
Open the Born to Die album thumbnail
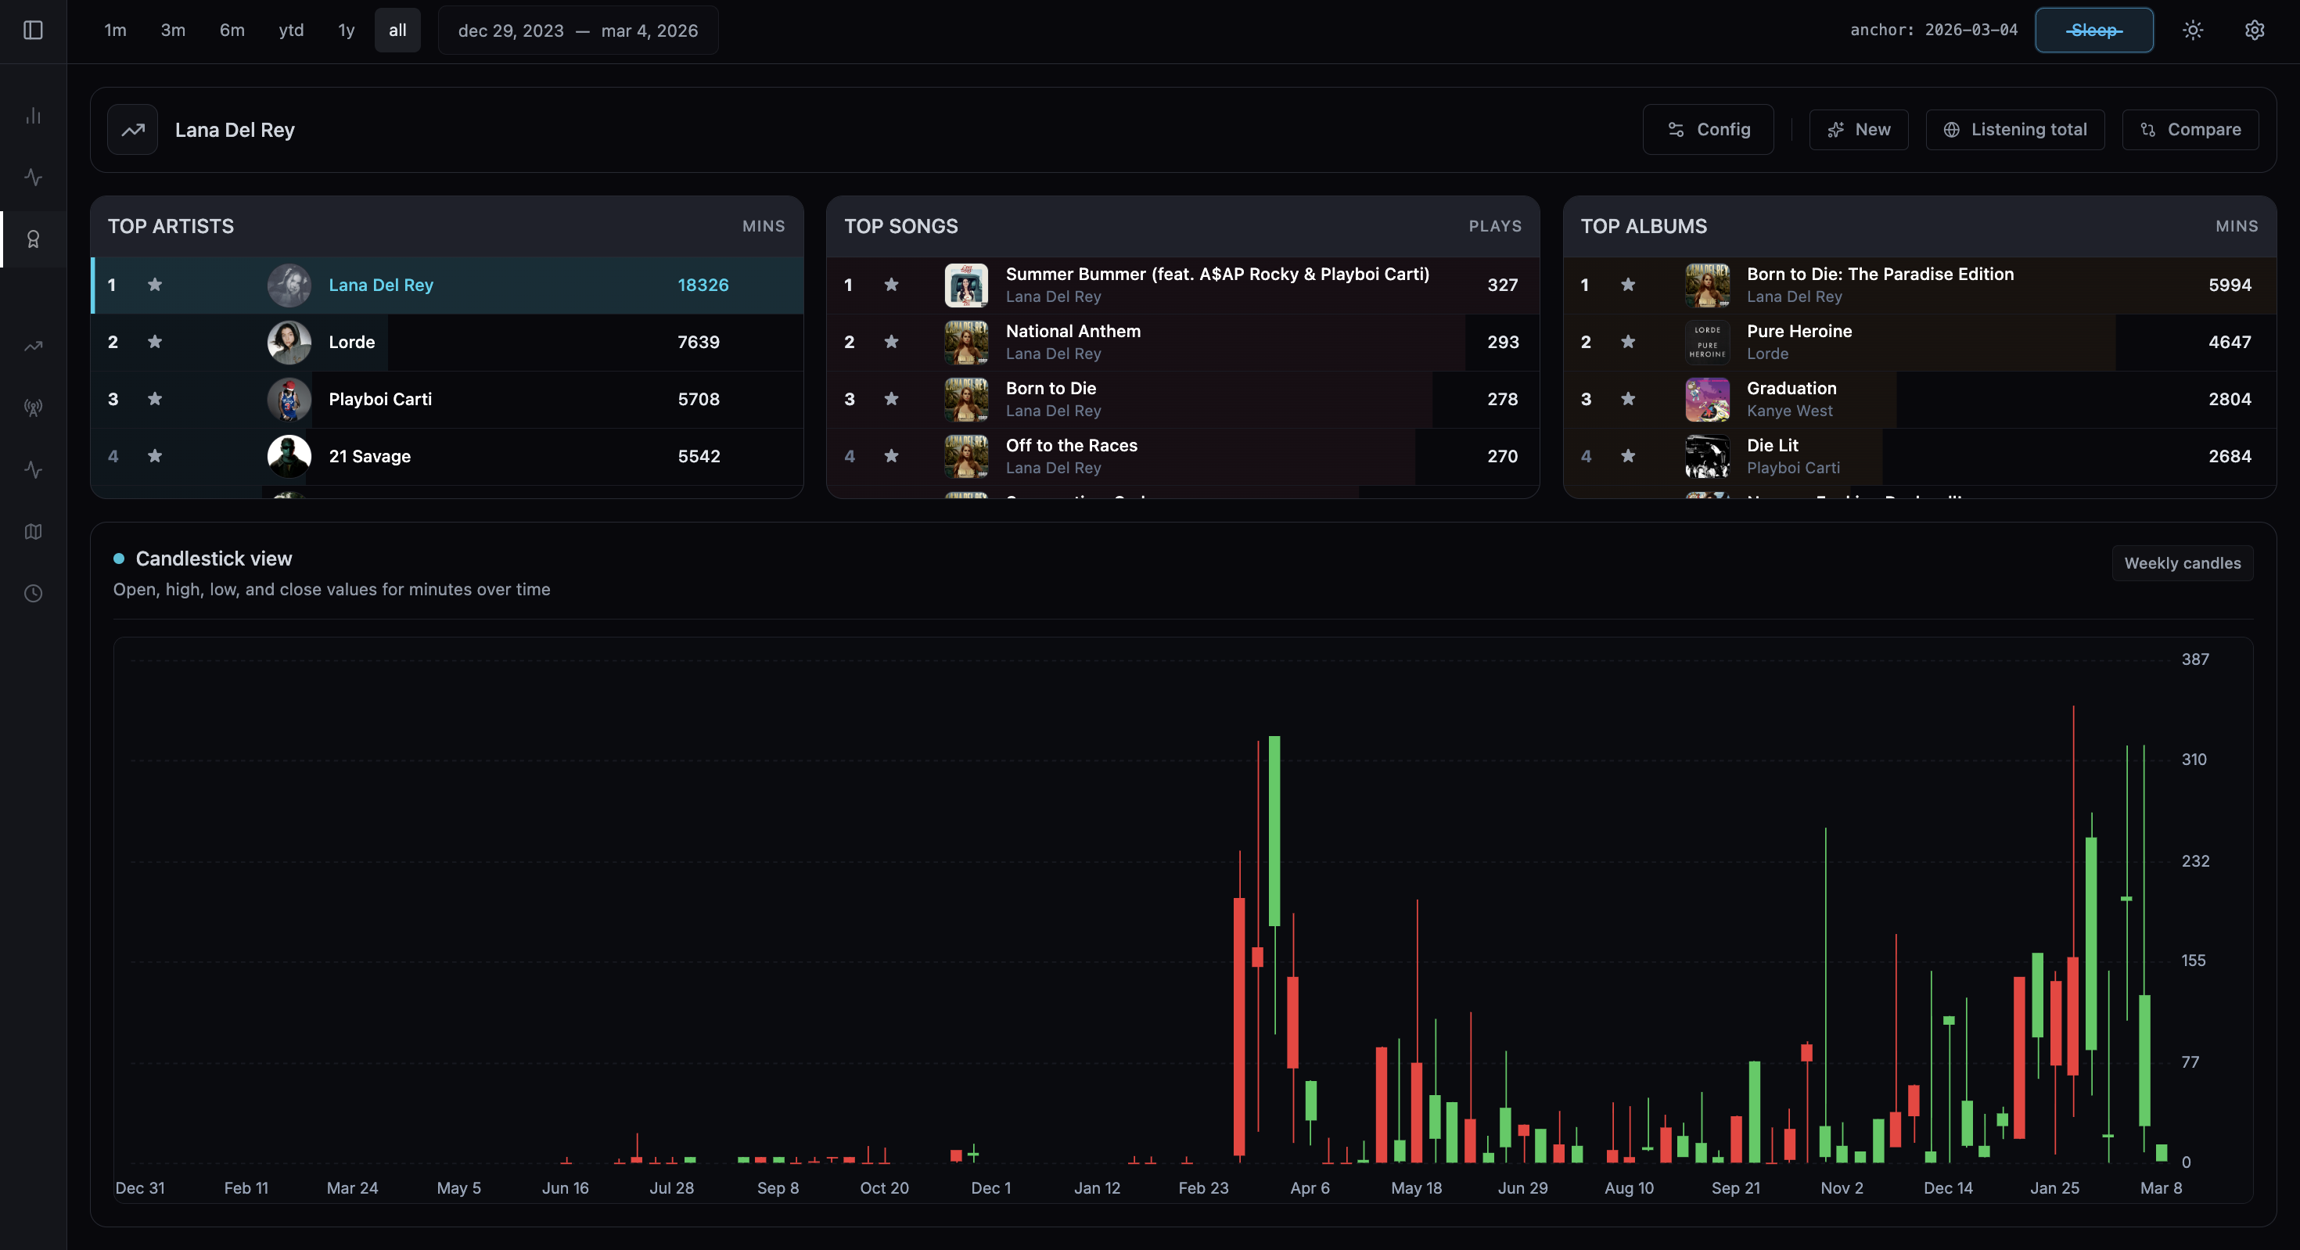pos(1706,285)
